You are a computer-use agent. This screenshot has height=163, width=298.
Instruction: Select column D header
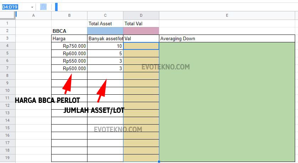pos(141,15)
